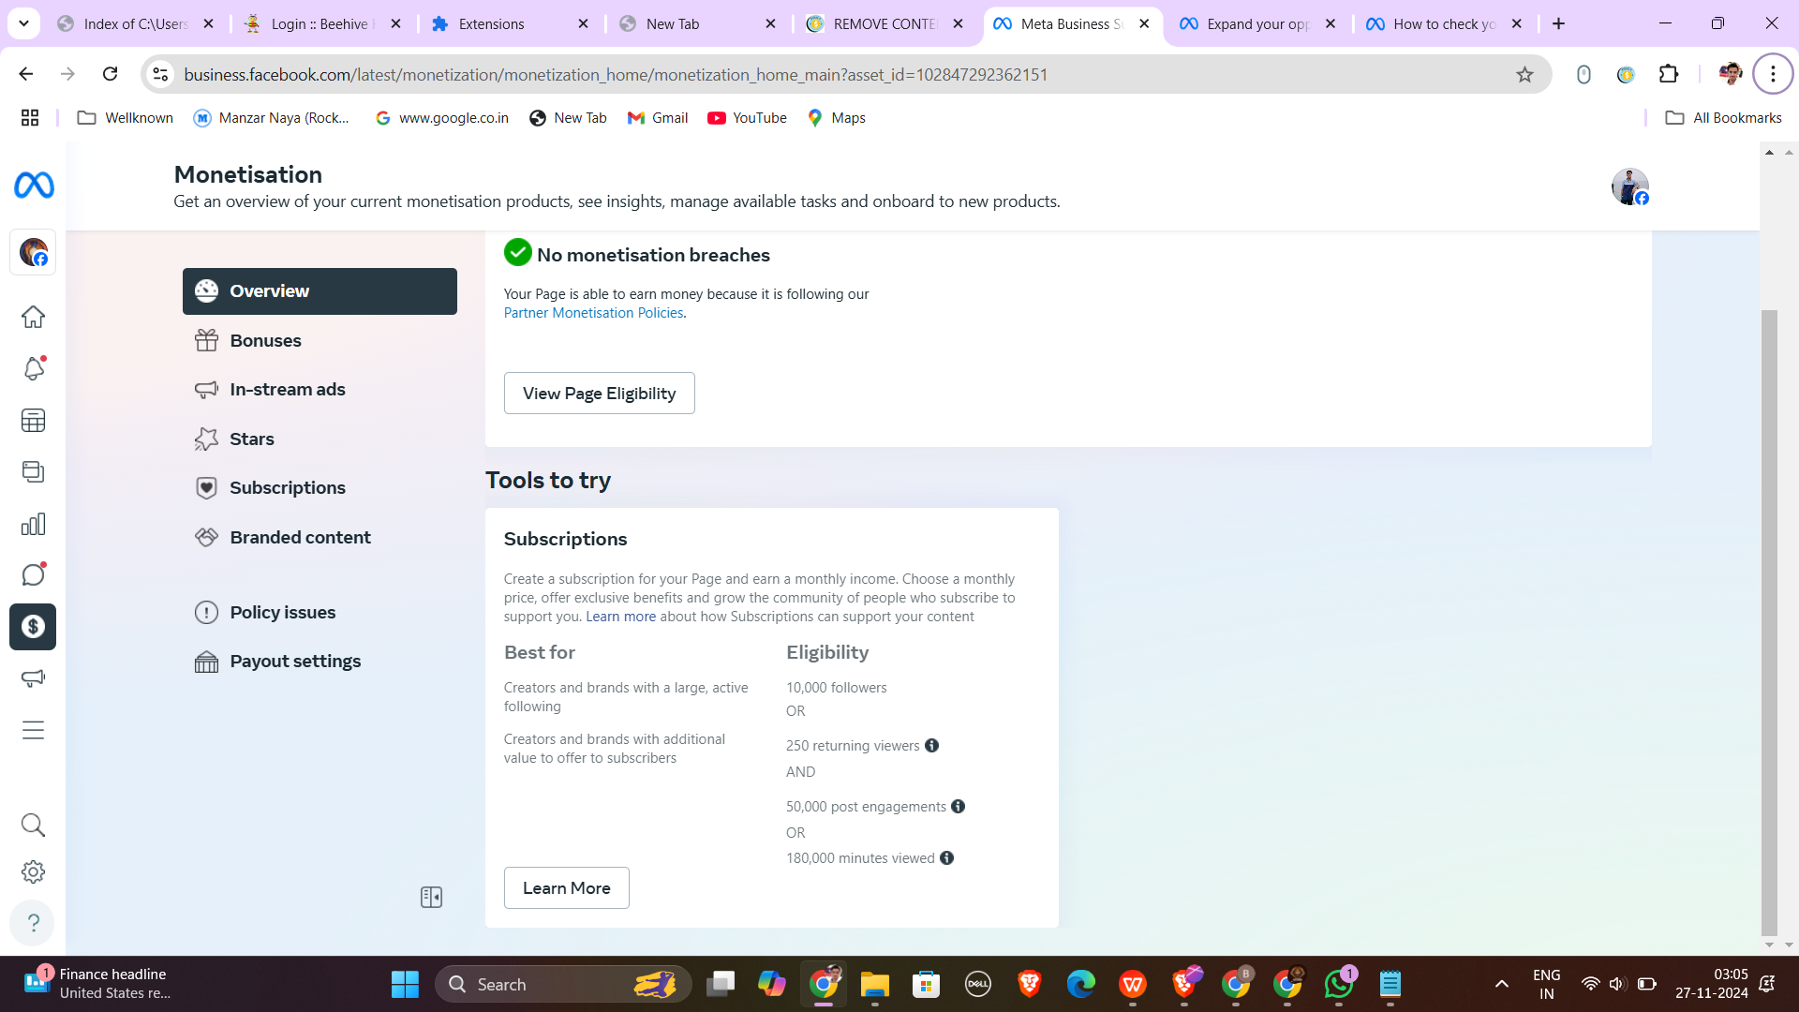The image size is (1799, 1012).
Task: Show hidden icons in system tray
Action: [1501, 984]
